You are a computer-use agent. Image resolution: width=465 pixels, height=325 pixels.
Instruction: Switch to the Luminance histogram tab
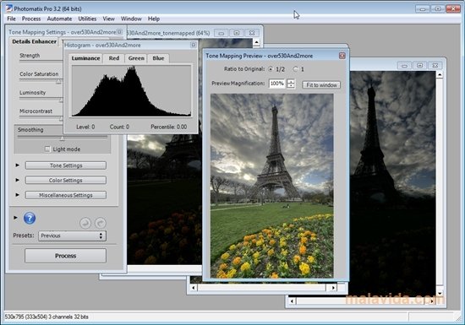click(85, 58)
